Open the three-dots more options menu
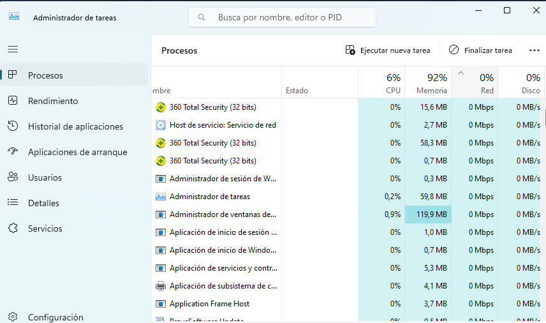 (534, 50)
